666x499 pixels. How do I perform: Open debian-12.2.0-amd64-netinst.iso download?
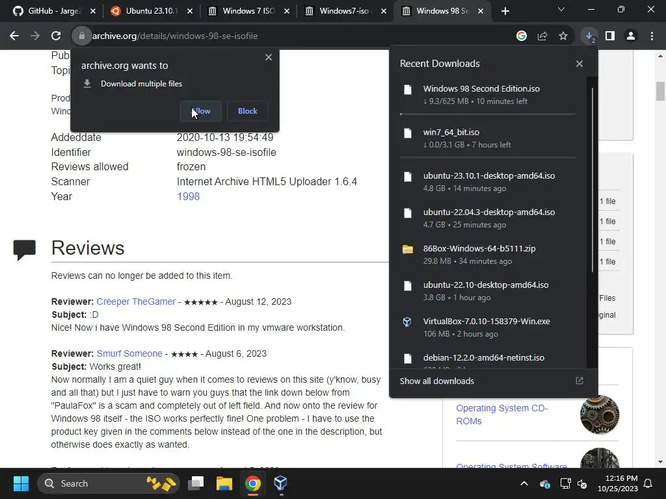(x=488, y=359)
